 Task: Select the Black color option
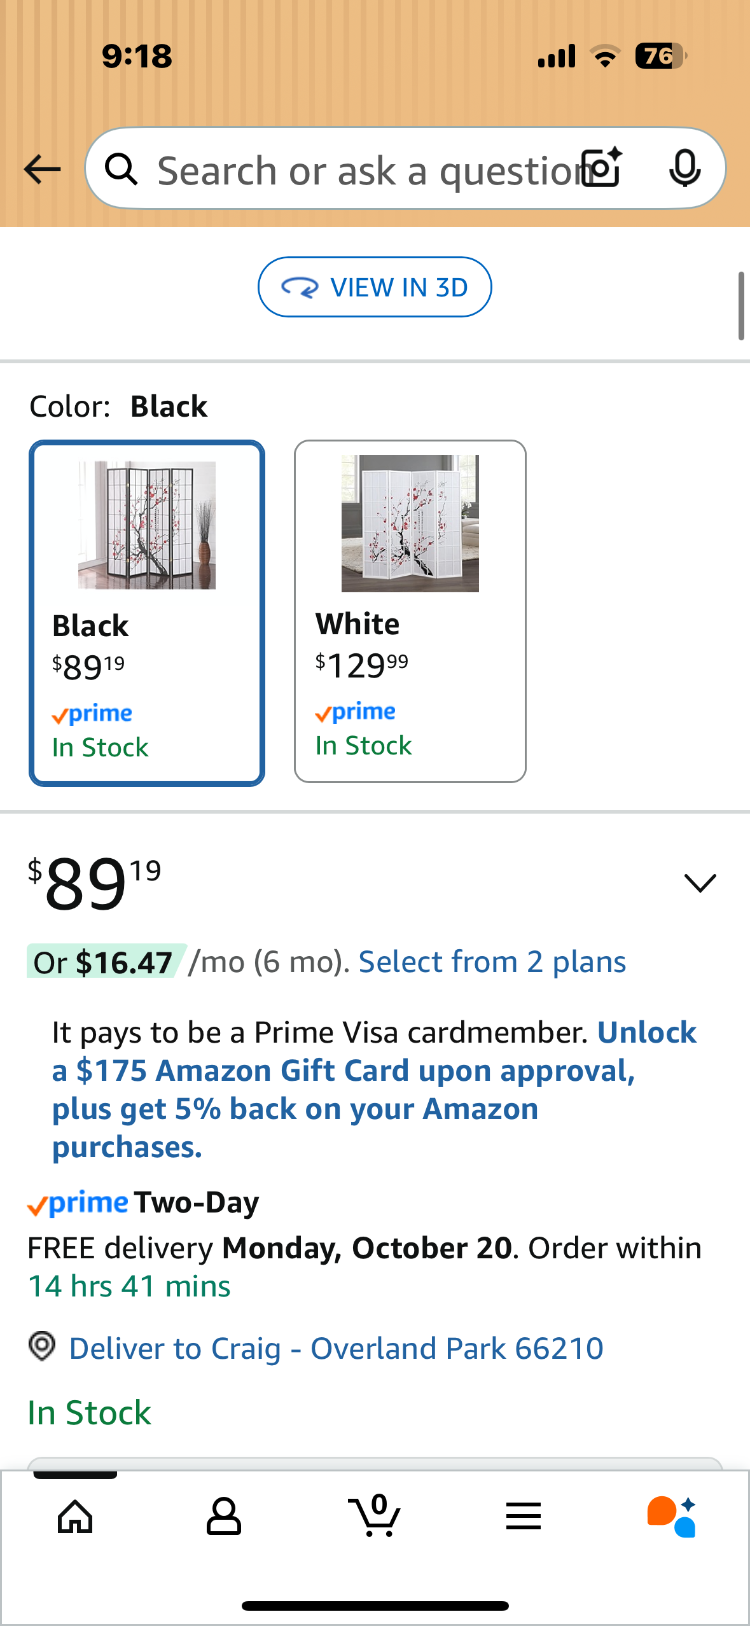tap(147, 613)
